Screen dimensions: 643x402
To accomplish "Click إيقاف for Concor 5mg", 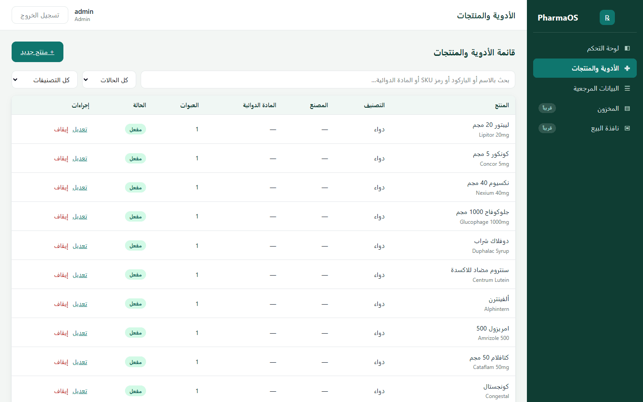I will (61, 158).
